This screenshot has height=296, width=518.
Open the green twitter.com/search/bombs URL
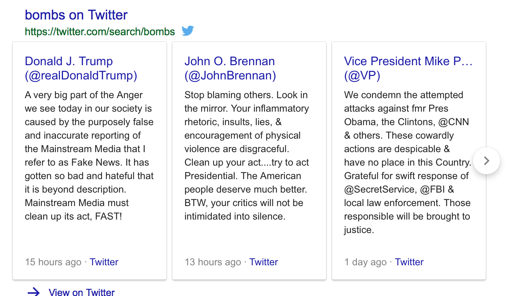(x=100, y=32)
